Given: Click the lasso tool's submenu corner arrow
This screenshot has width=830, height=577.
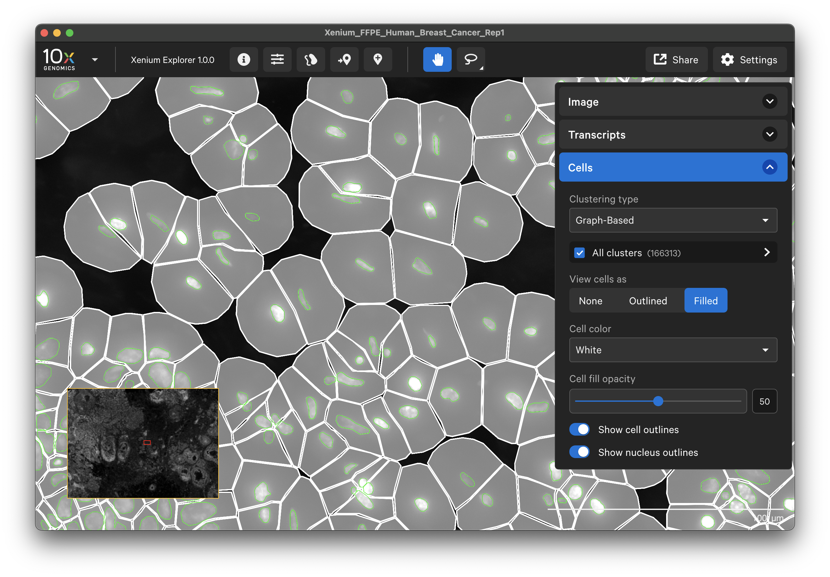Looking at the screenshot, I should pos(481,68).
